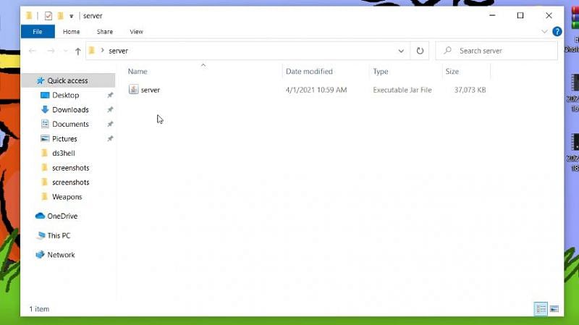
Task: Switch to details view layout
Action: pos(541,309)
